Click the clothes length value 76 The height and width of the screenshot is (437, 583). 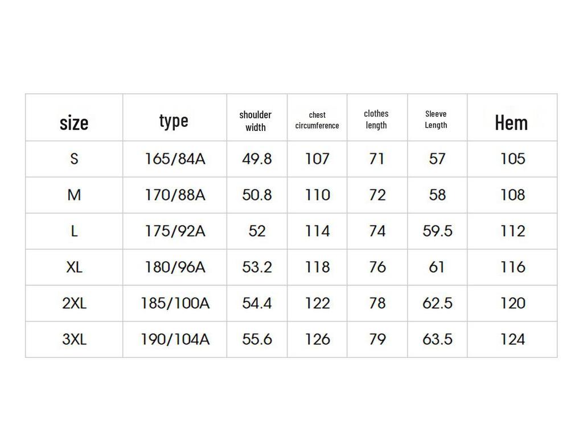point(377,267)
